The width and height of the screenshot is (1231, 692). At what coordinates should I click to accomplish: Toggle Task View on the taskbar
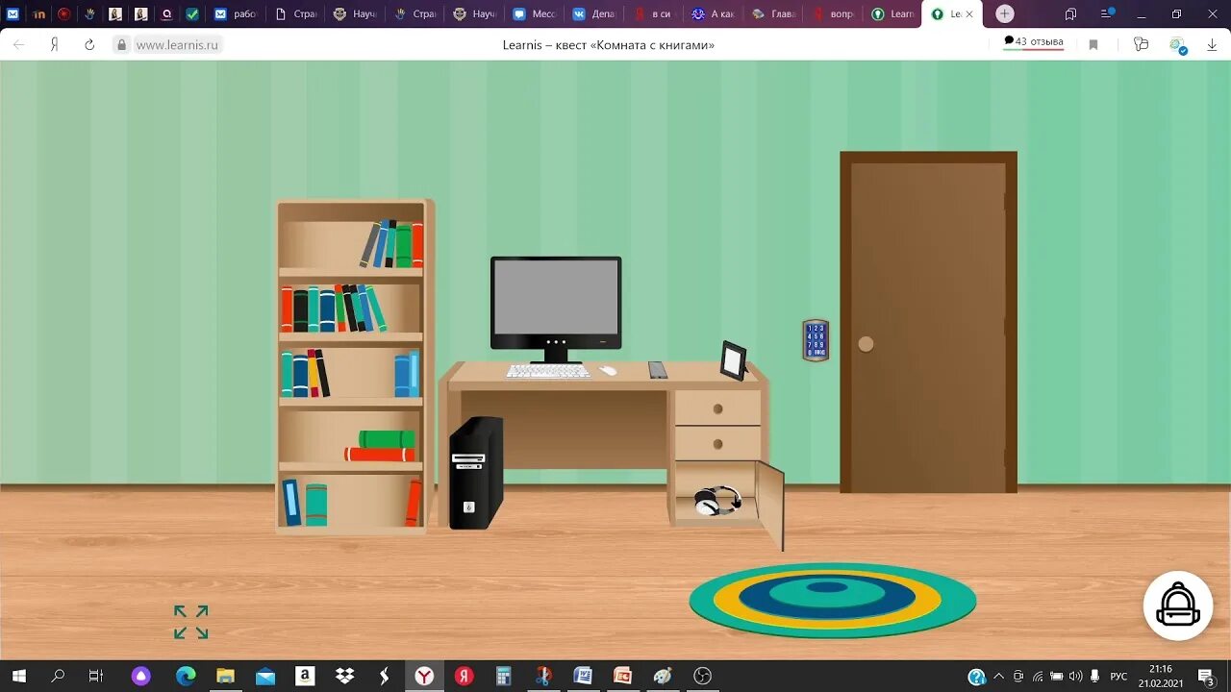(x=96, y=677)
